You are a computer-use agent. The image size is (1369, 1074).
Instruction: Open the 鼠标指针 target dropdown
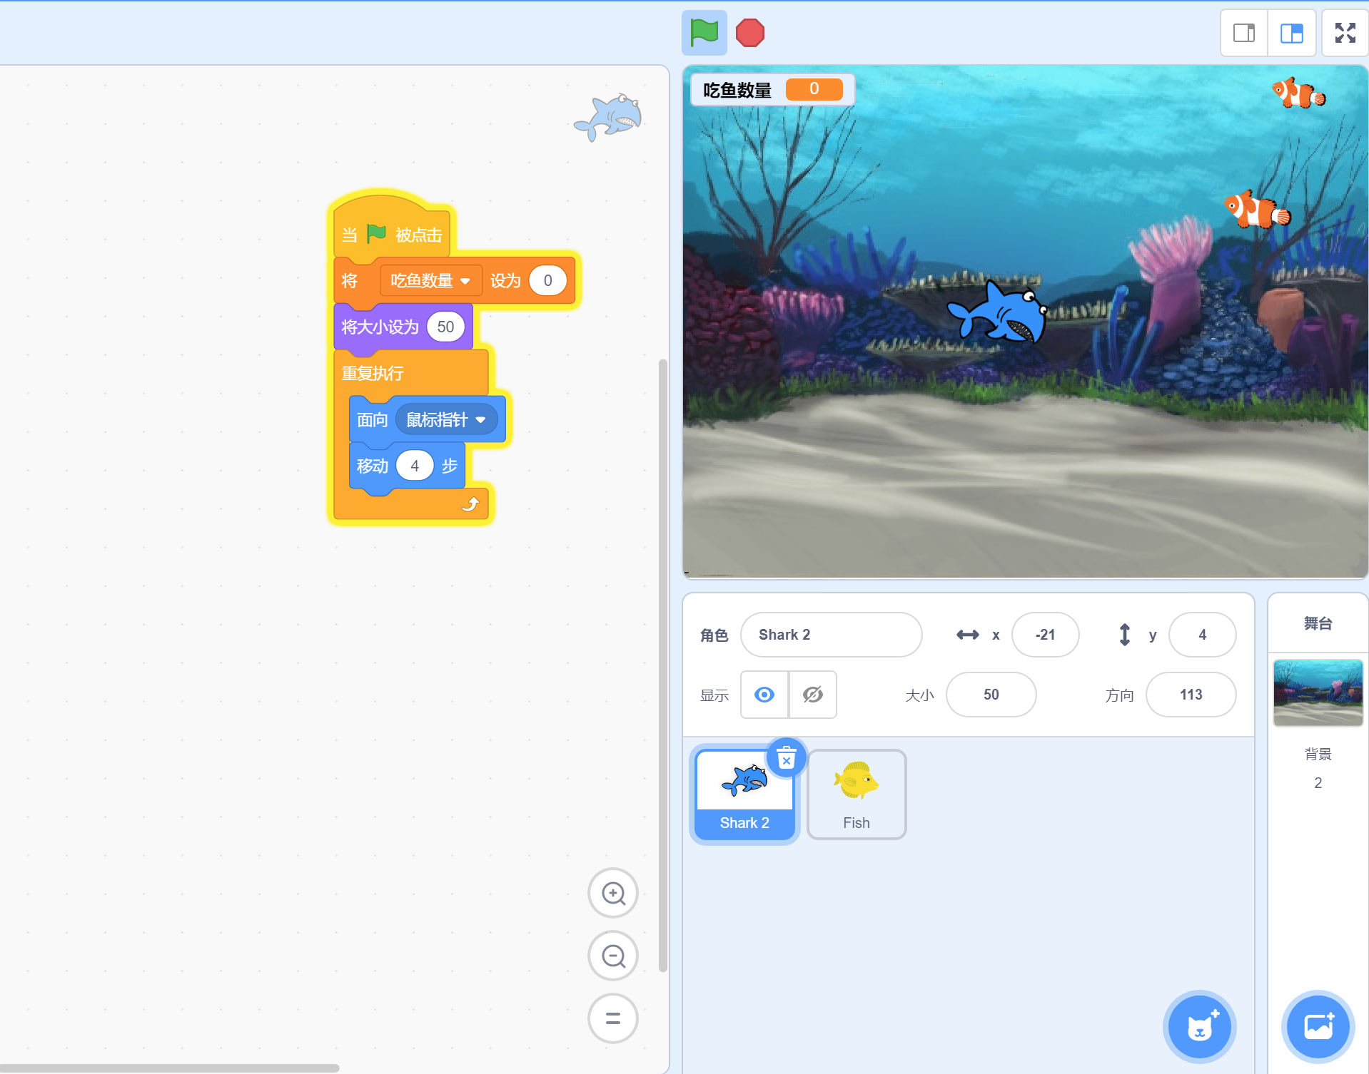tap(446, 420)
